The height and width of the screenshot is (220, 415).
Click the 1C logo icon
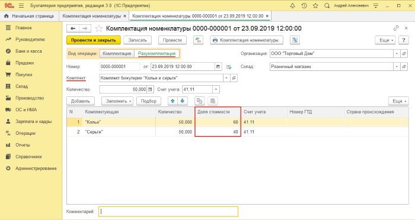click(9, 5)
